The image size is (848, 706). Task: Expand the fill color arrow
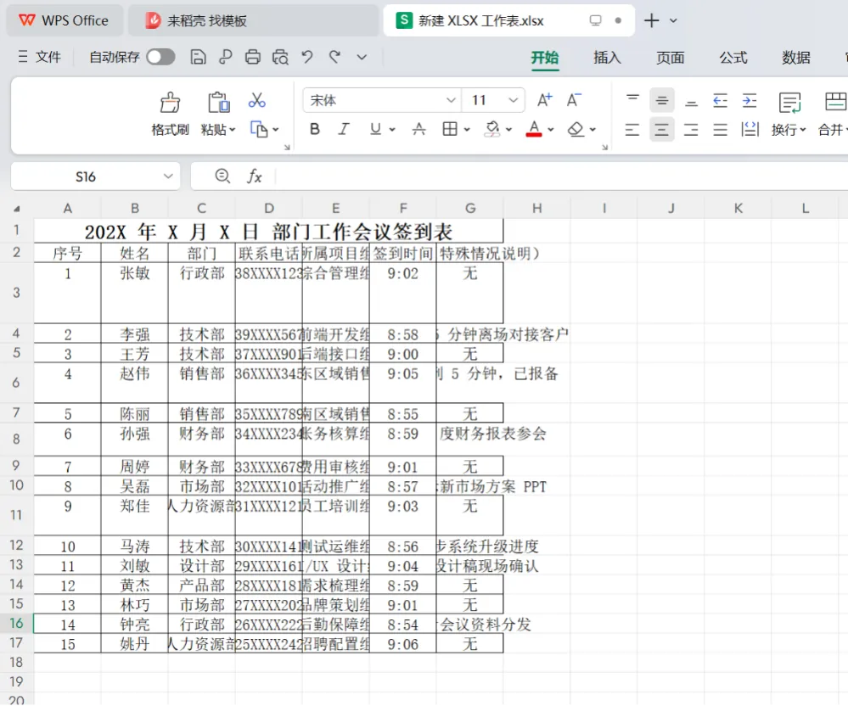point(509,130)
